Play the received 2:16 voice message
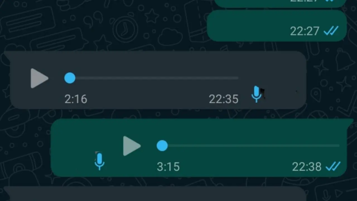Screen dimensions: 357x201 (39, 78)
